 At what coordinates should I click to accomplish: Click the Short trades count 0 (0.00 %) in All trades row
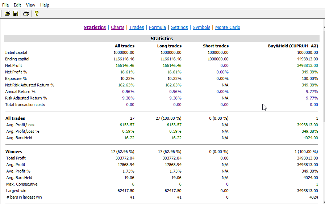[219, 118]
